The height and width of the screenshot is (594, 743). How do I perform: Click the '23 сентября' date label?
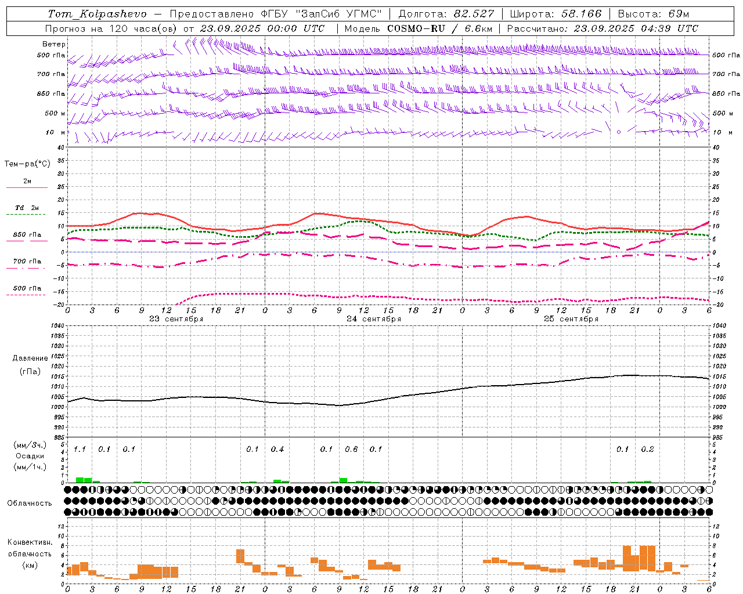[x=176, y=319]
